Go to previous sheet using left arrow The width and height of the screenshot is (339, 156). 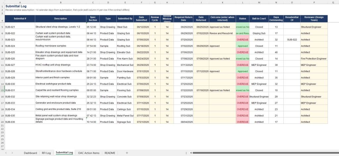[x=6, y=153]
